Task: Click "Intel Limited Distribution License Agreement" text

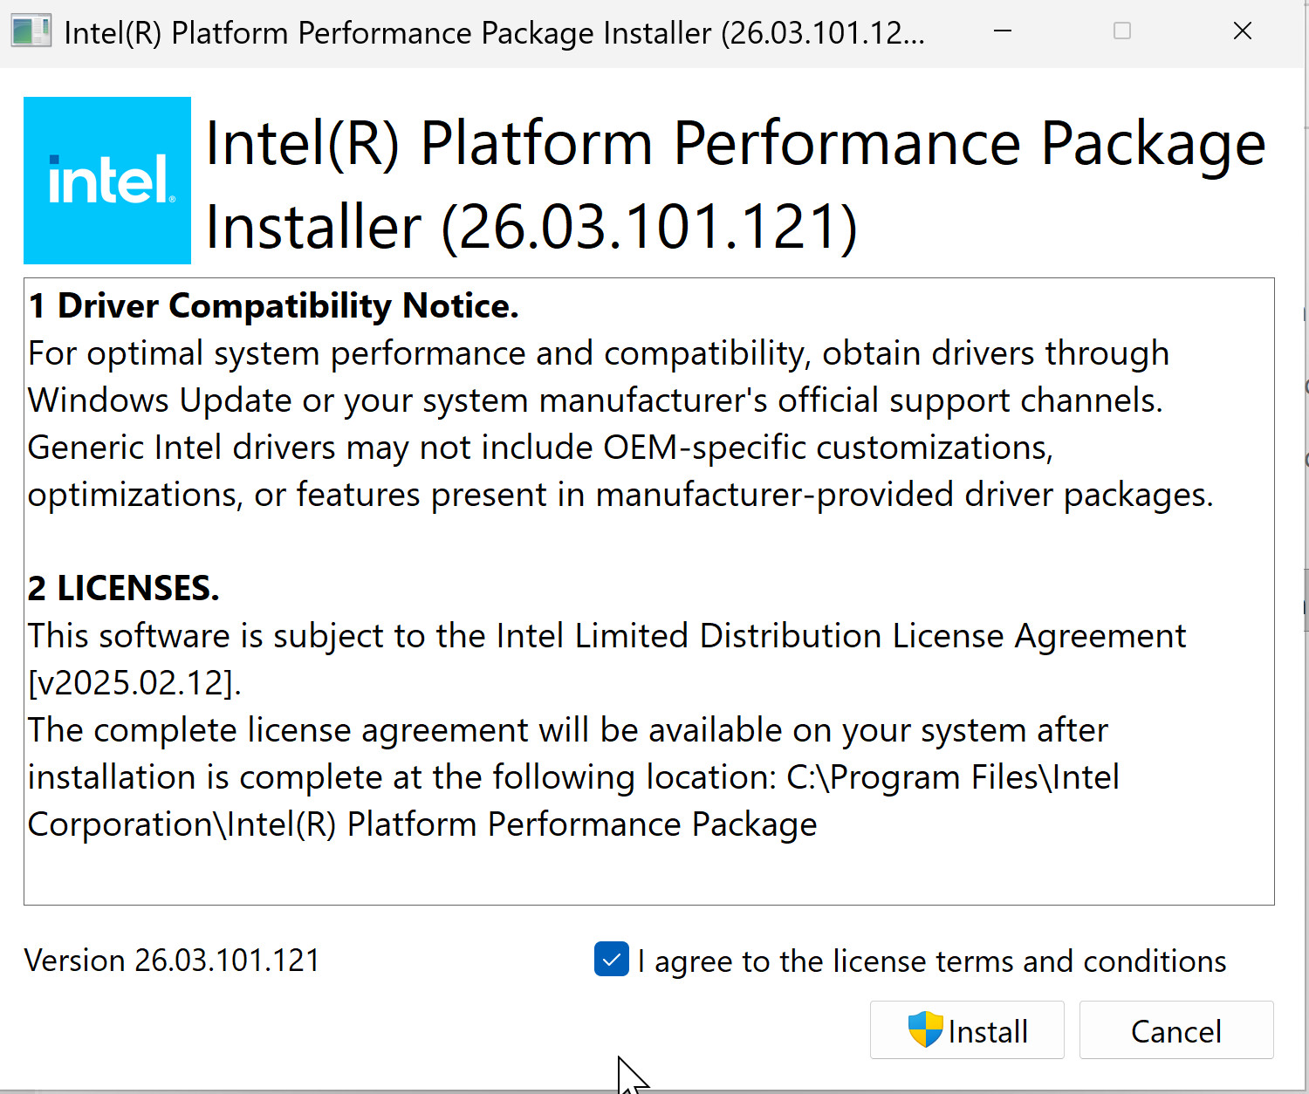Action: pyautogui.click(x=840, y=636)
